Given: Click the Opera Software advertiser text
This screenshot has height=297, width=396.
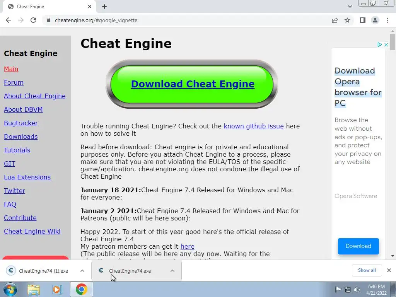Looking at the screenshot, I should tap(356, 196).
